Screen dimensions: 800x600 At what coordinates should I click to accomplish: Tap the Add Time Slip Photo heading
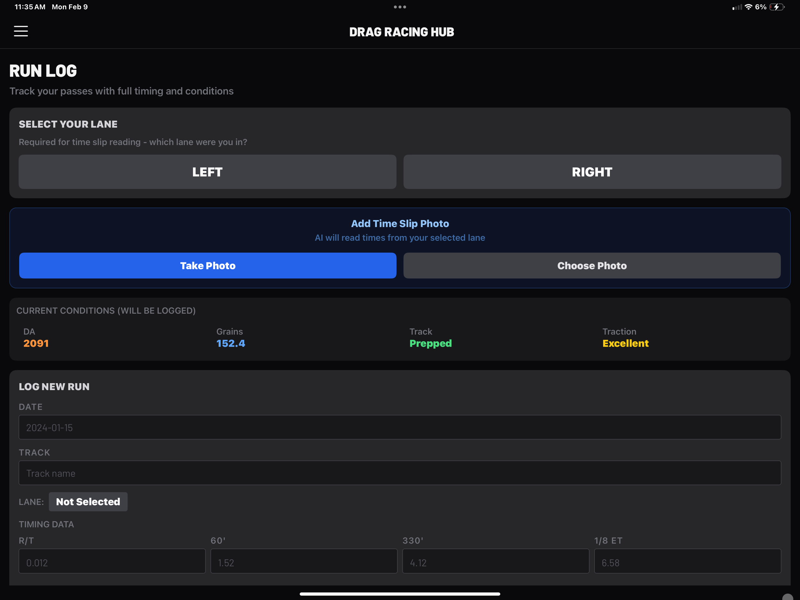tap(400, 223)
